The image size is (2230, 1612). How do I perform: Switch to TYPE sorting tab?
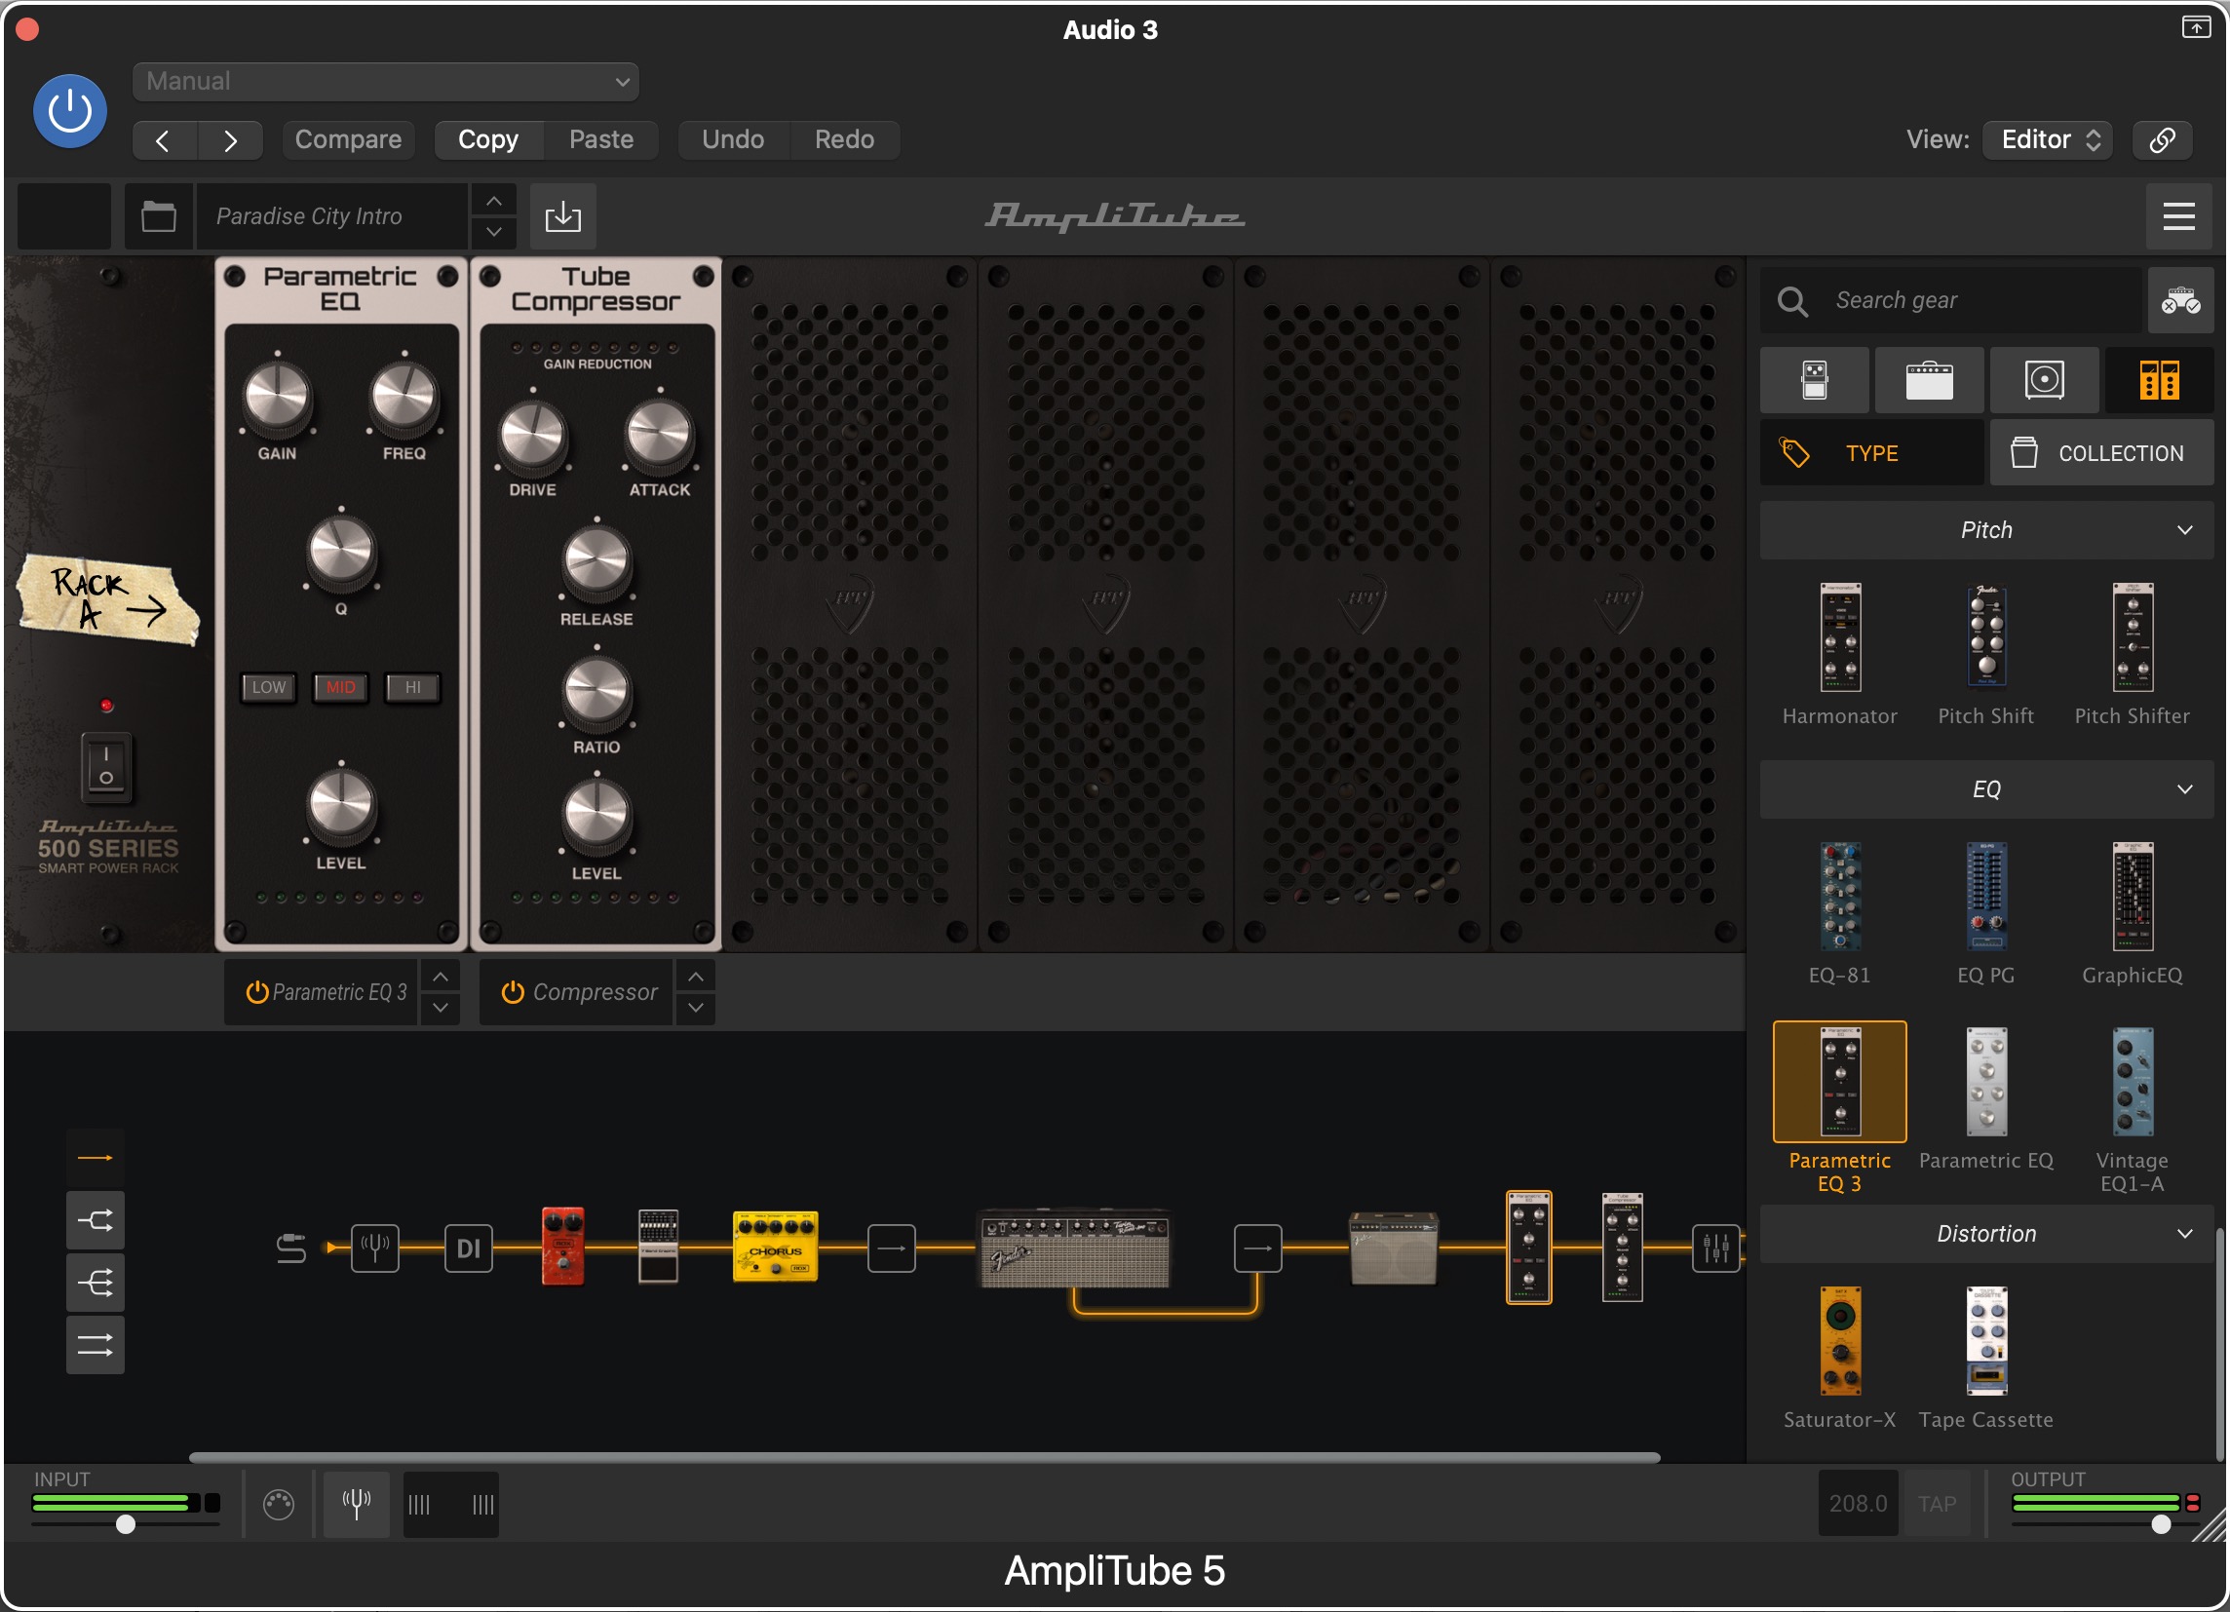(x=1871, y=453)
